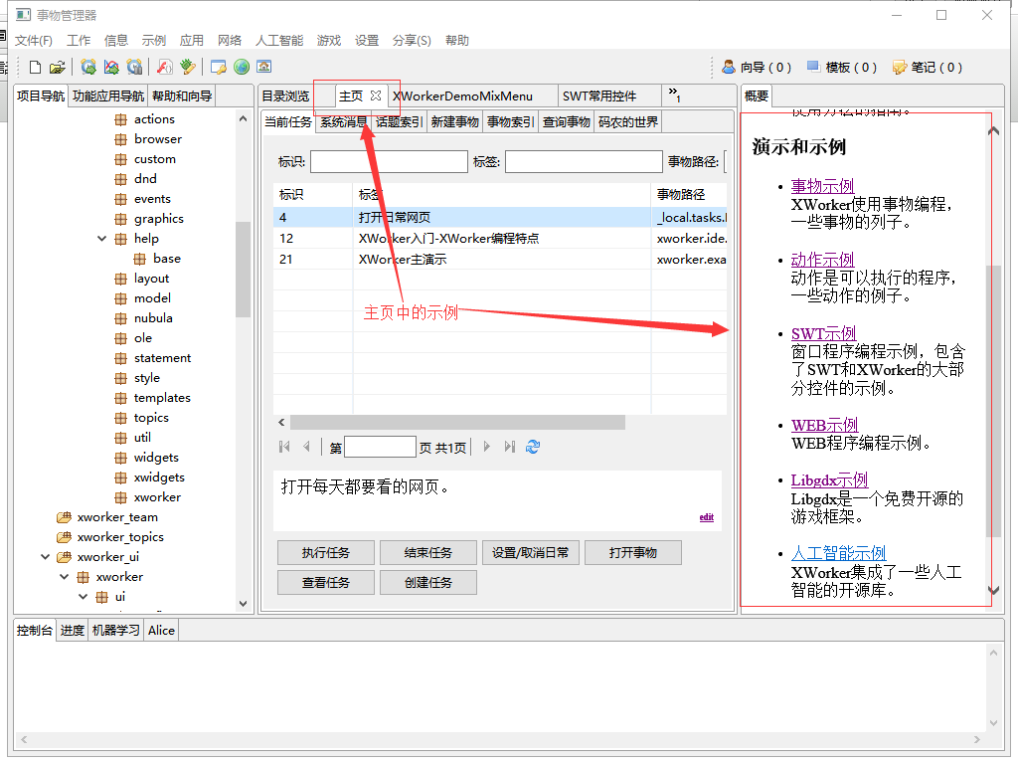The image size is (1018, 764).
Task: Select the actions package in tree
Action: point(154,119)
